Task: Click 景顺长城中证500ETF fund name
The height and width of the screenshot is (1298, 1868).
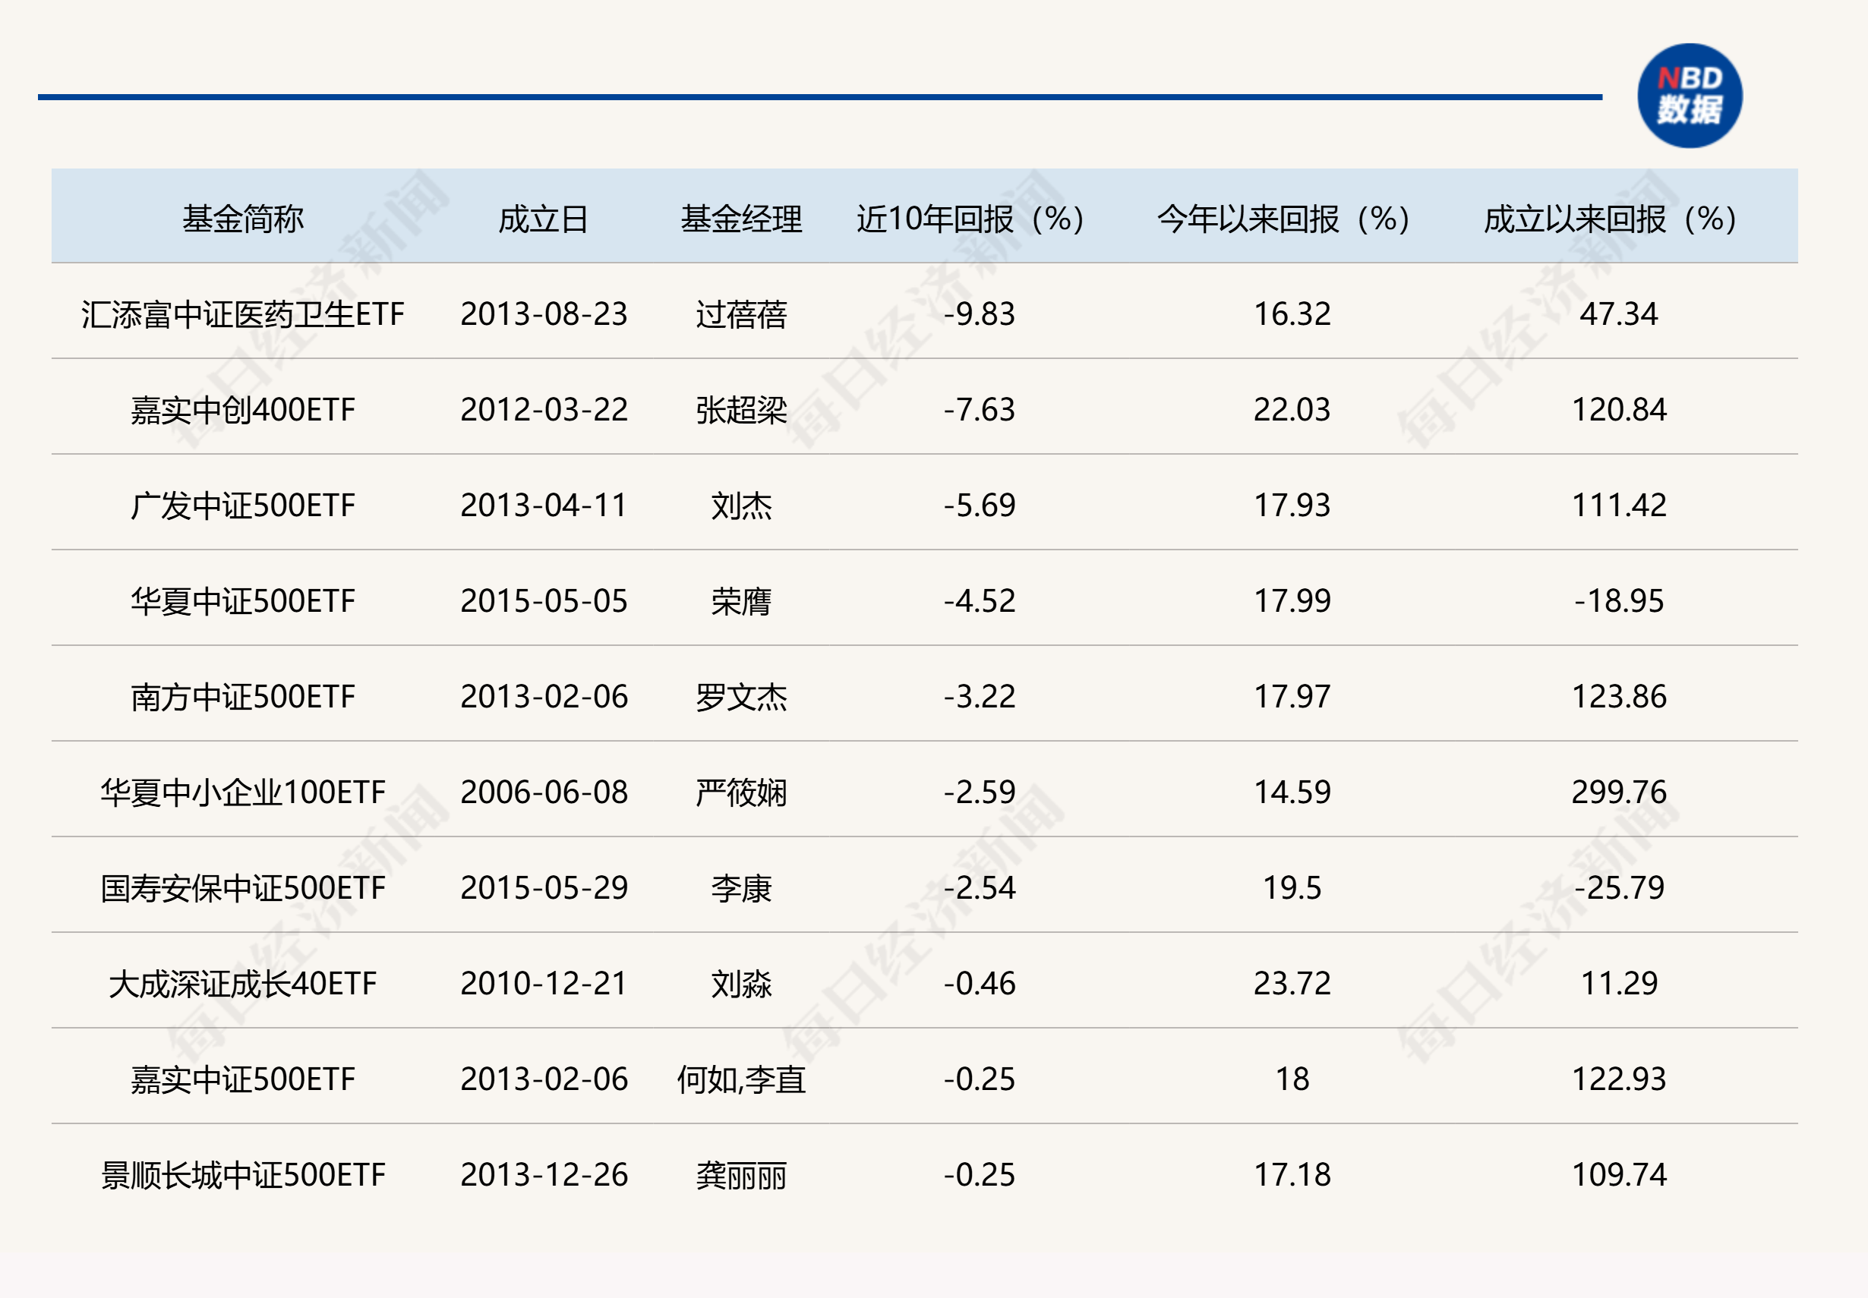Action: pos(242,1175)
